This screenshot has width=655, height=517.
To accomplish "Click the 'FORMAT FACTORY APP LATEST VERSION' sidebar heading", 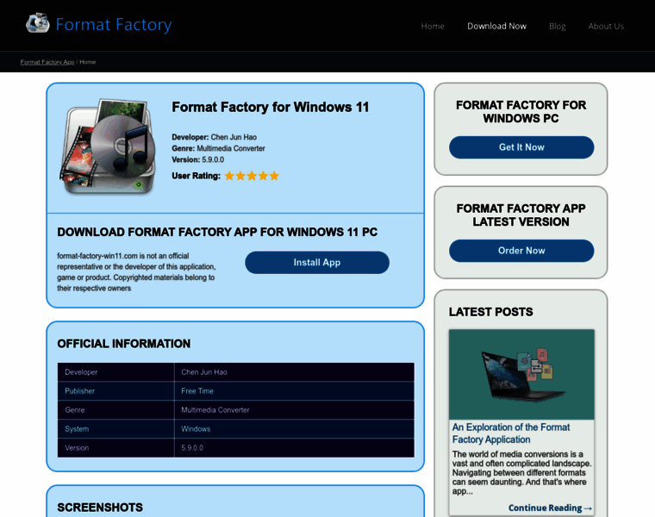I will tap(521, 215).
